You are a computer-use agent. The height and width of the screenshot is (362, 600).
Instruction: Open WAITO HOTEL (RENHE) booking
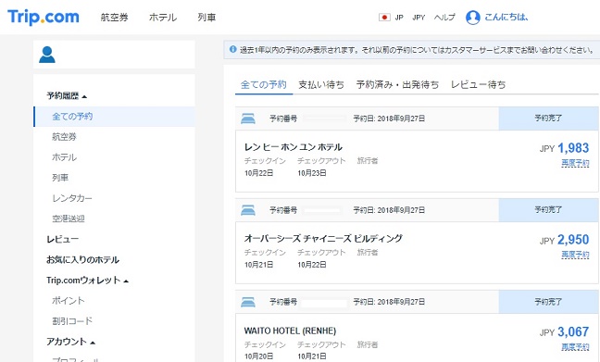(x=290, y=331)
